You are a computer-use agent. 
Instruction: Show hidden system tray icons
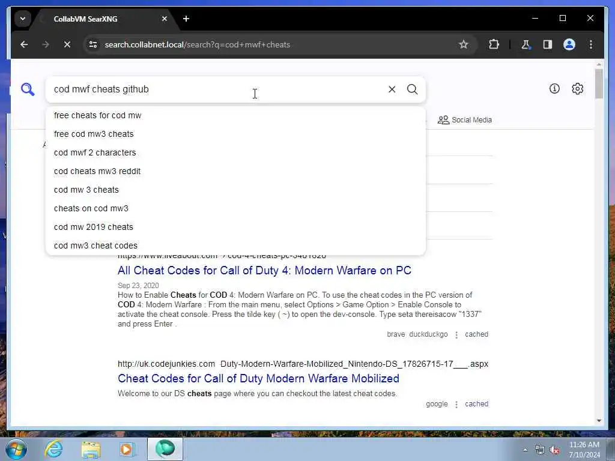[x=525, y=450]
